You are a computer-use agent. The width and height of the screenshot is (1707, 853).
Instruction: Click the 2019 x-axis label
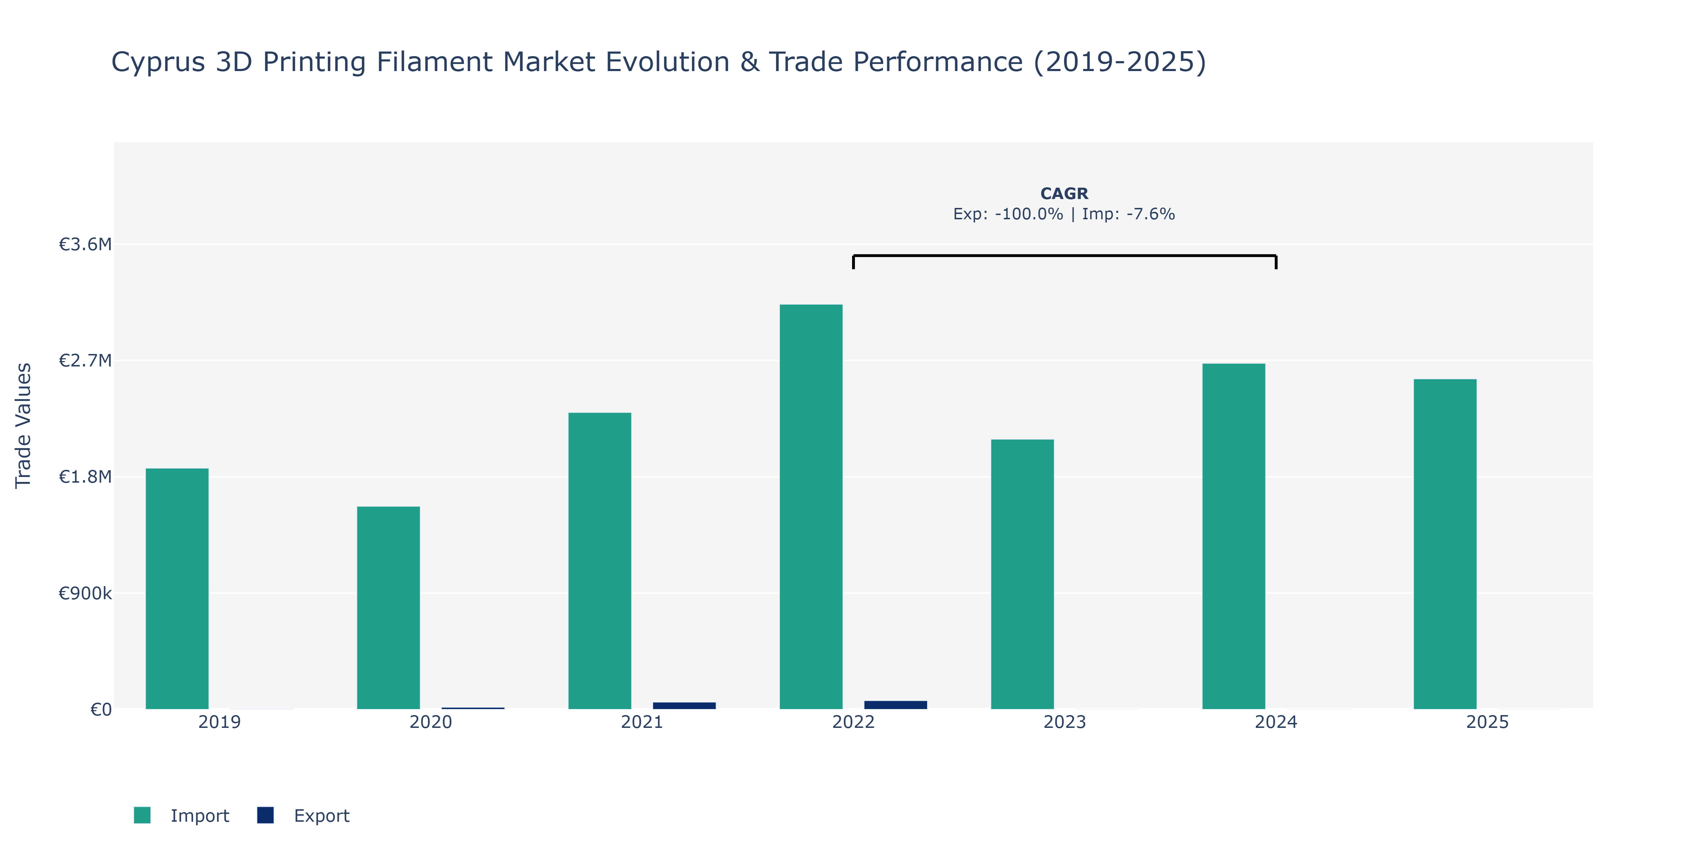(219, 722)
